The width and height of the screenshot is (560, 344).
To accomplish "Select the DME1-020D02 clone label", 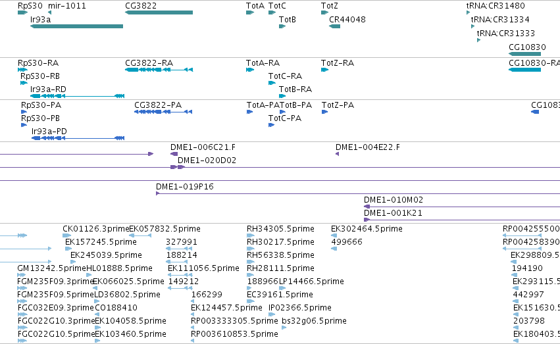I will (207, 160).
